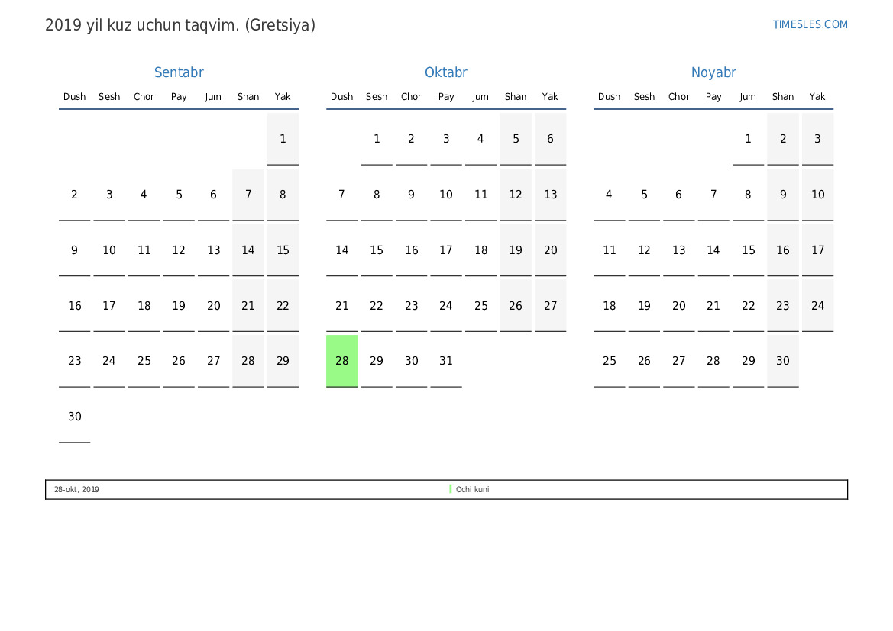Click the green Ochi kuni legend marker

(x=451, y=489)
